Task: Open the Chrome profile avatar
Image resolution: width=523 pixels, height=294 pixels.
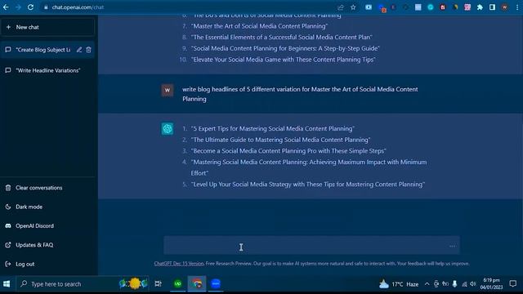Action: (504, 7)
